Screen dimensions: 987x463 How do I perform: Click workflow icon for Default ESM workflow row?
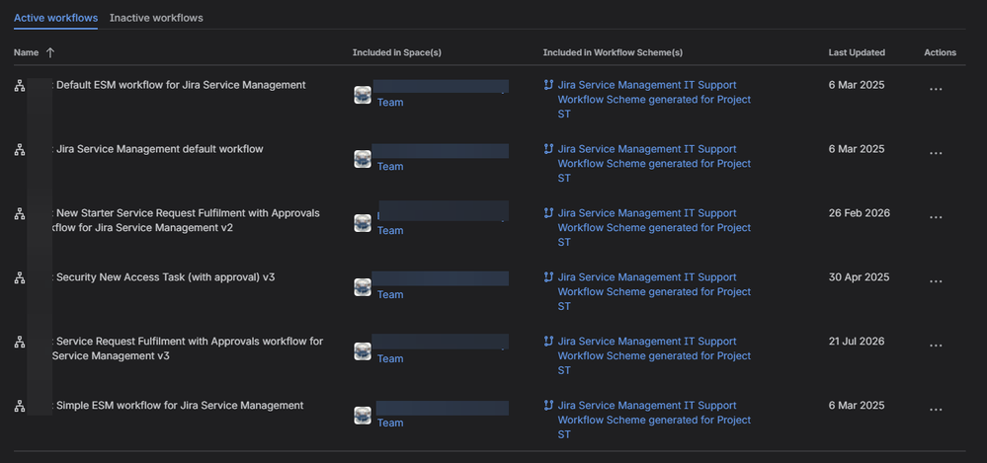(20, 86)
